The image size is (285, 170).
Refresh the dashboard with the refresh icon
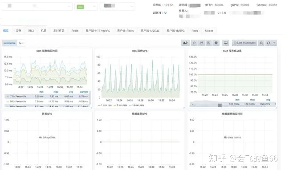(268, 43)
